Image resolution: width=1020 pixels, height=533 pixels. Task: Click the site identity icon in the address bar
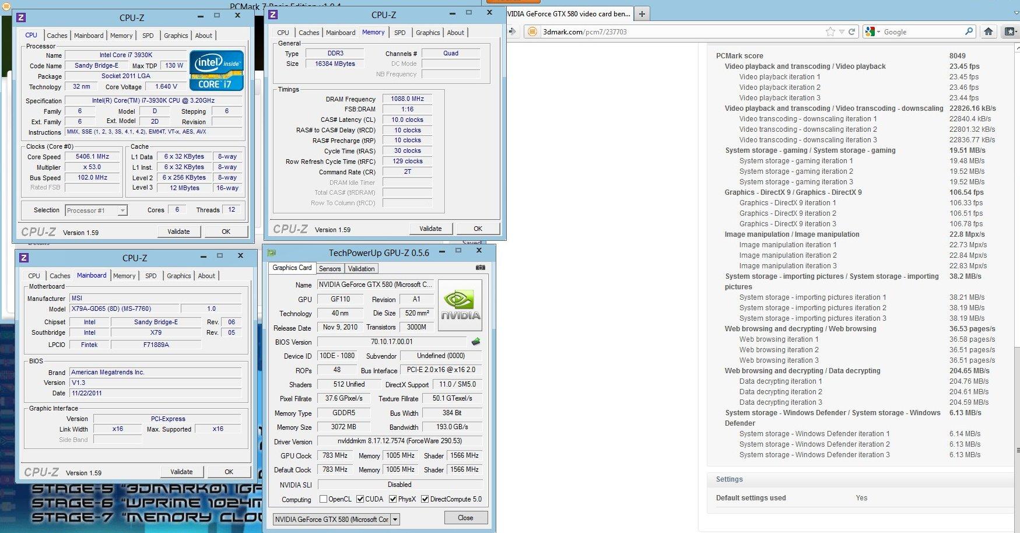(x=532, y=31)
